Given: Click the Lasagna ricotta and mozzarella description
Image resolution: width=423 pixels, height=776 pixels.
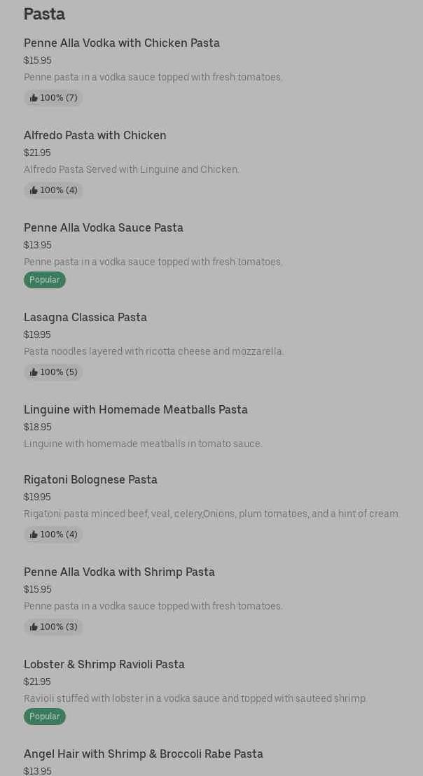Looking at the screenshot, I should point(154,351).
